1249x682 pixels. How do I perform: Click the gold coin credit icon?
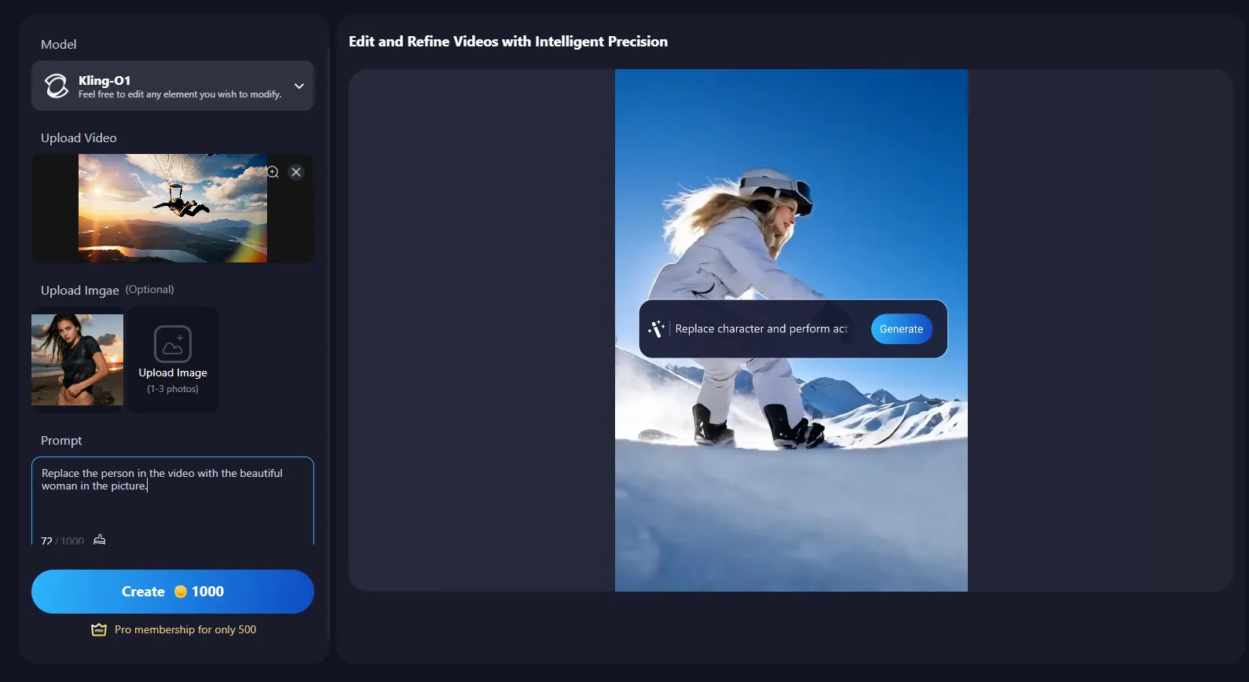point(180,592)
